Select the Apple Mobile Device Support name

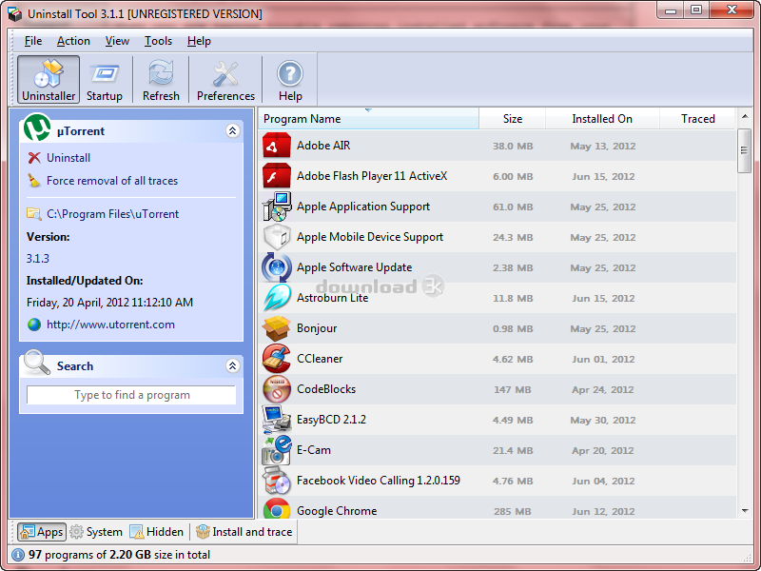click(x=370, y=237)
